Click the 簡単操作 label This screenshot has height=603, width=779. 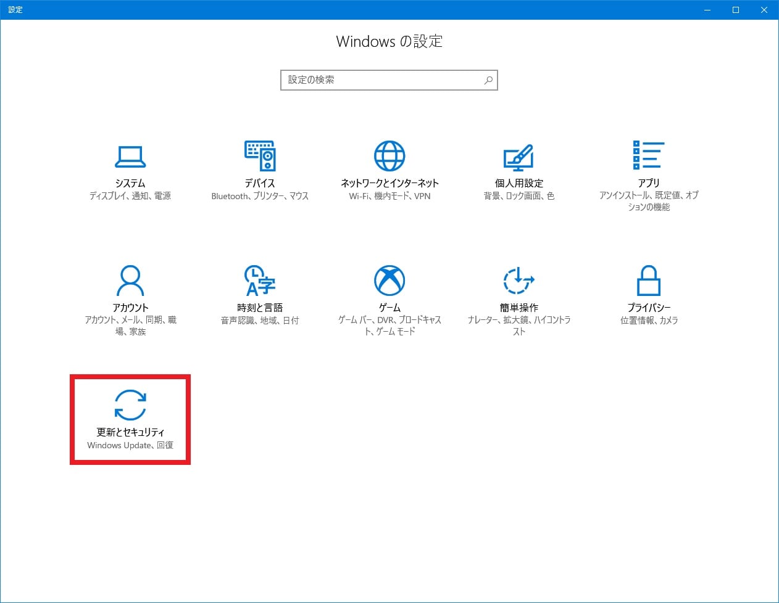[x=519, y=308]
